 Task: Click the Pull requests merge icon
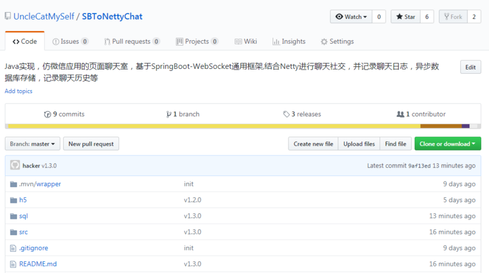pos(107,41)
